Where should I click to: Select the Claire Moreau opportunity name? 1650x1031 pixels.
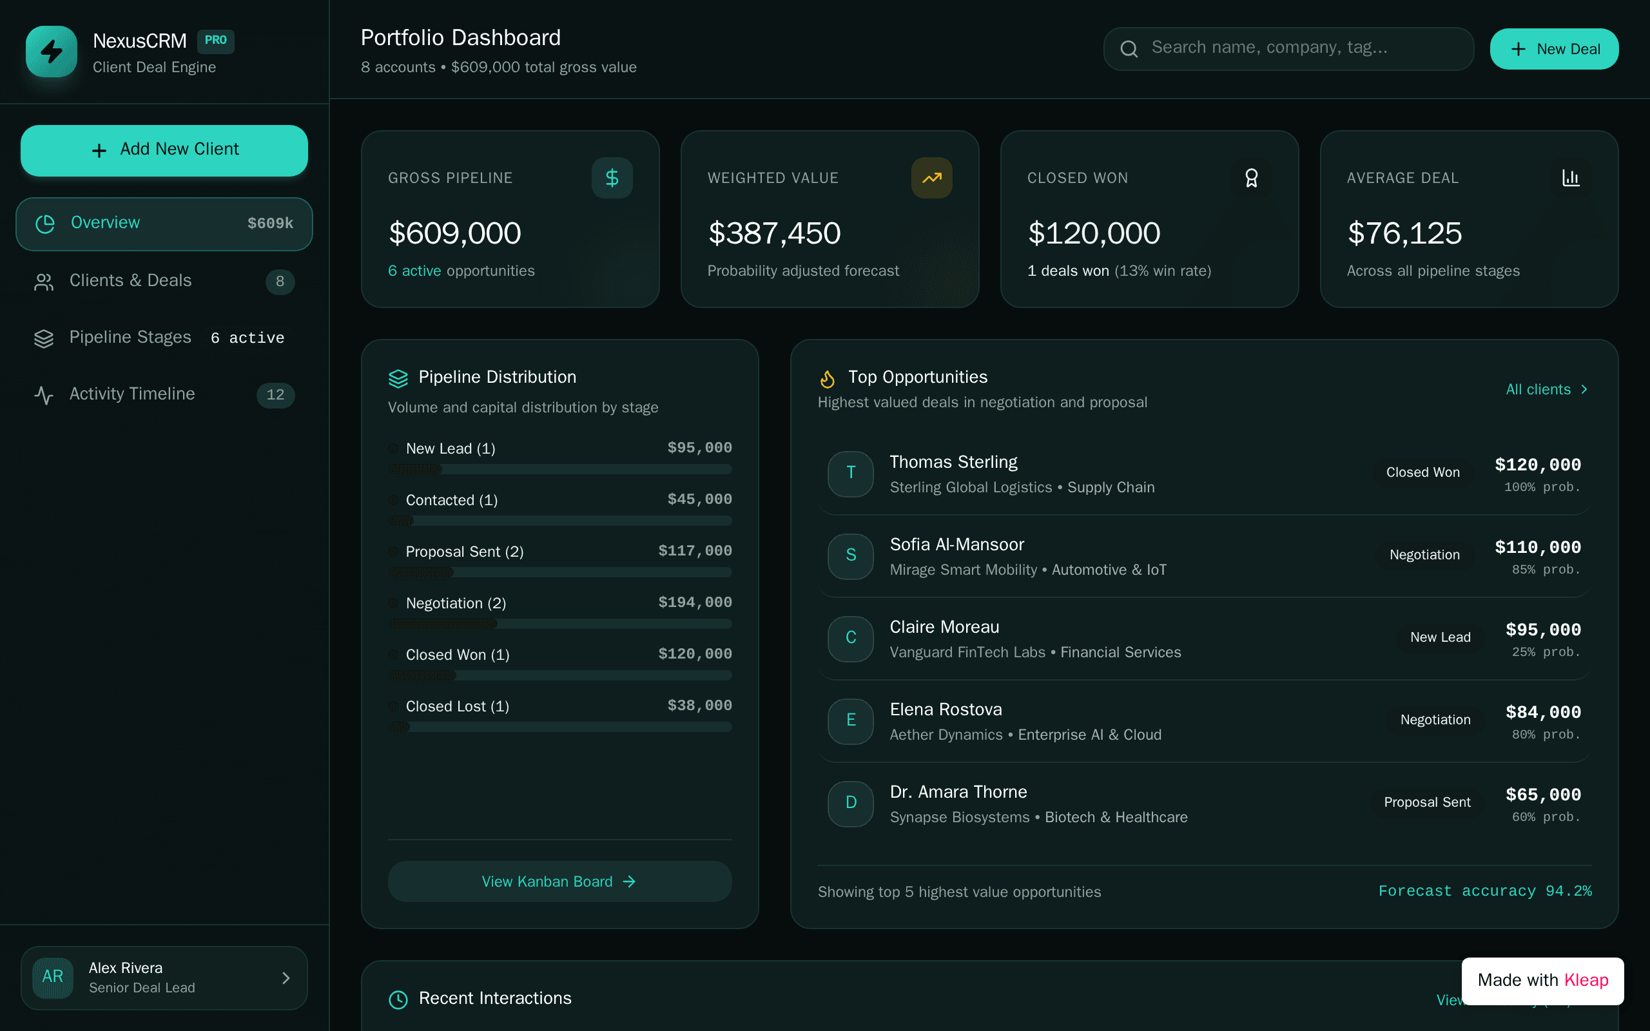pyautogui.click(x=944, y=628)
